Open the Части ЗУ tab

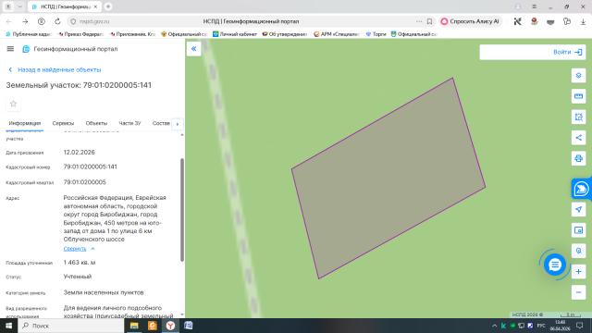click(129, 123)
